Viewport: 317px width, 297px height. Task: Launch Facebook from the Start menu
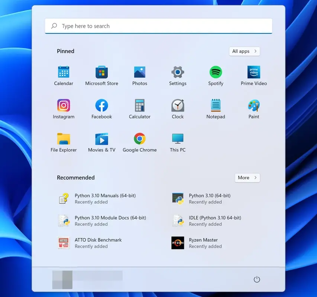[101, 106]
